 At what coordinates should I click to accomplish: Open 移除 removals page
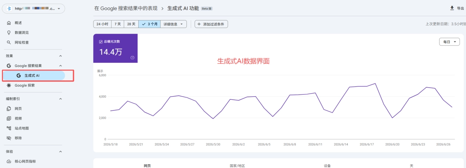(x=18, y=138)
